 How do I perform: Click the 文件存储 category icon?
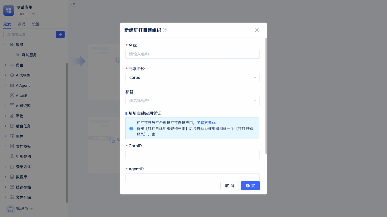(x=12, y=197)
